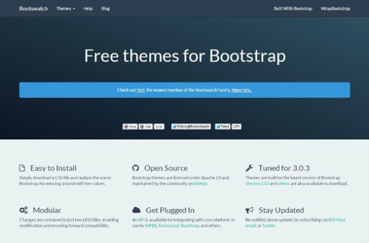The height and width of the screenshot is (243, 369).
Task: Click the GitHub logo icon beside Open Source
Action: [x=136, y=168]
